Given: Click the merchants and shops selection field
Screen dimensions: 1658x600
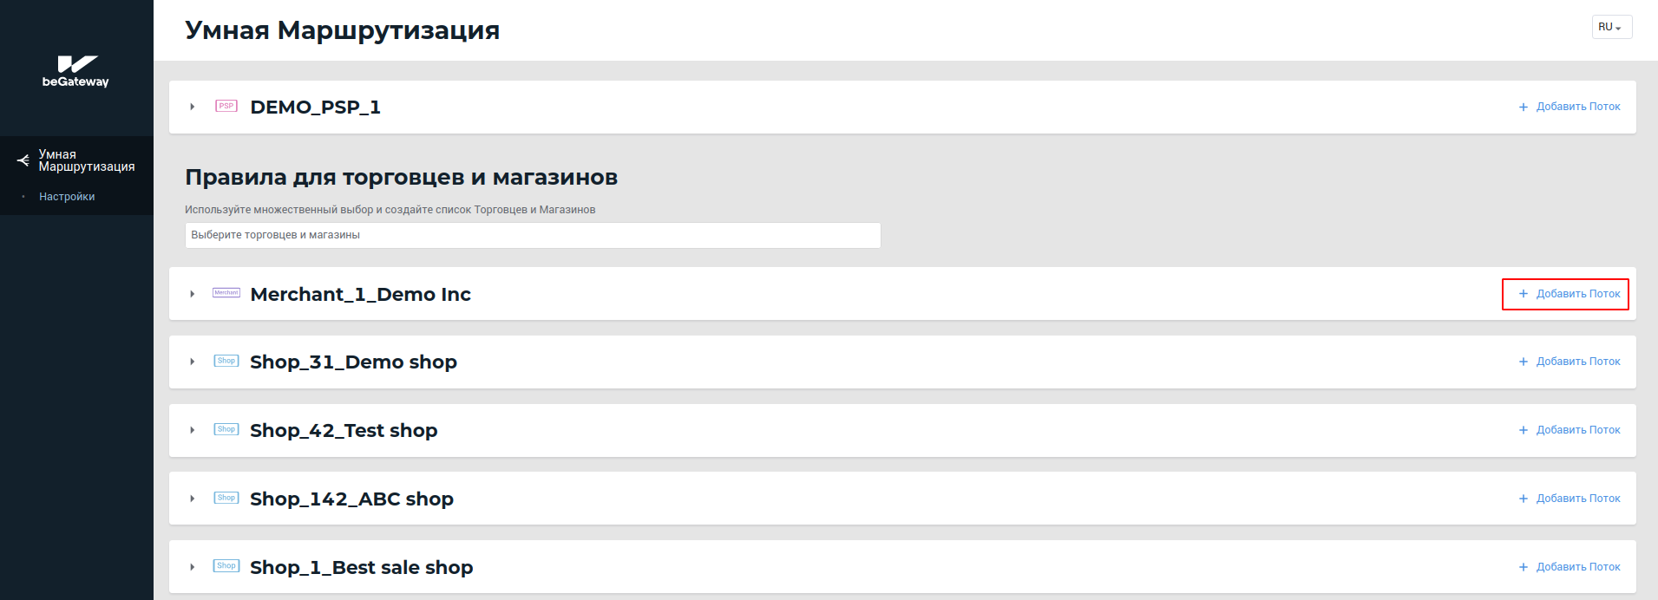Looking at the screenshot, I should point(532,235).
